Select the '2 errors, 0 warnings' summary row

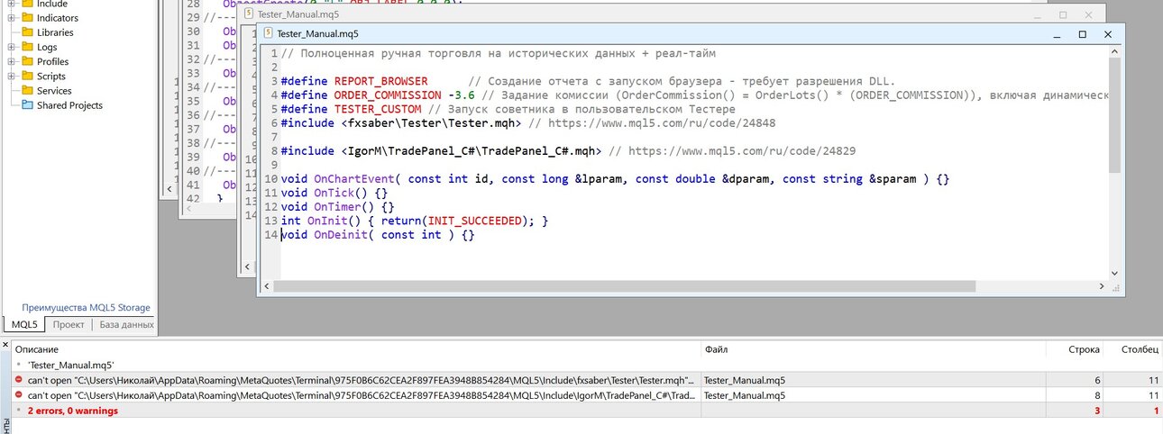[73, 411]
